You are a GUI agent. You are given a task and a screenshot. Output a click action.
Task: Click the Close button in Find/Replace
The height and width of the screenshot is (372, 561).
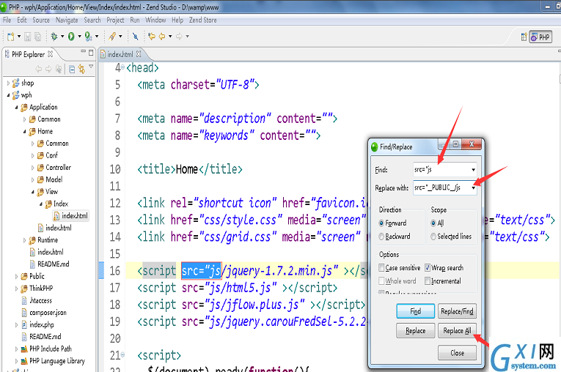pos(457,353)
